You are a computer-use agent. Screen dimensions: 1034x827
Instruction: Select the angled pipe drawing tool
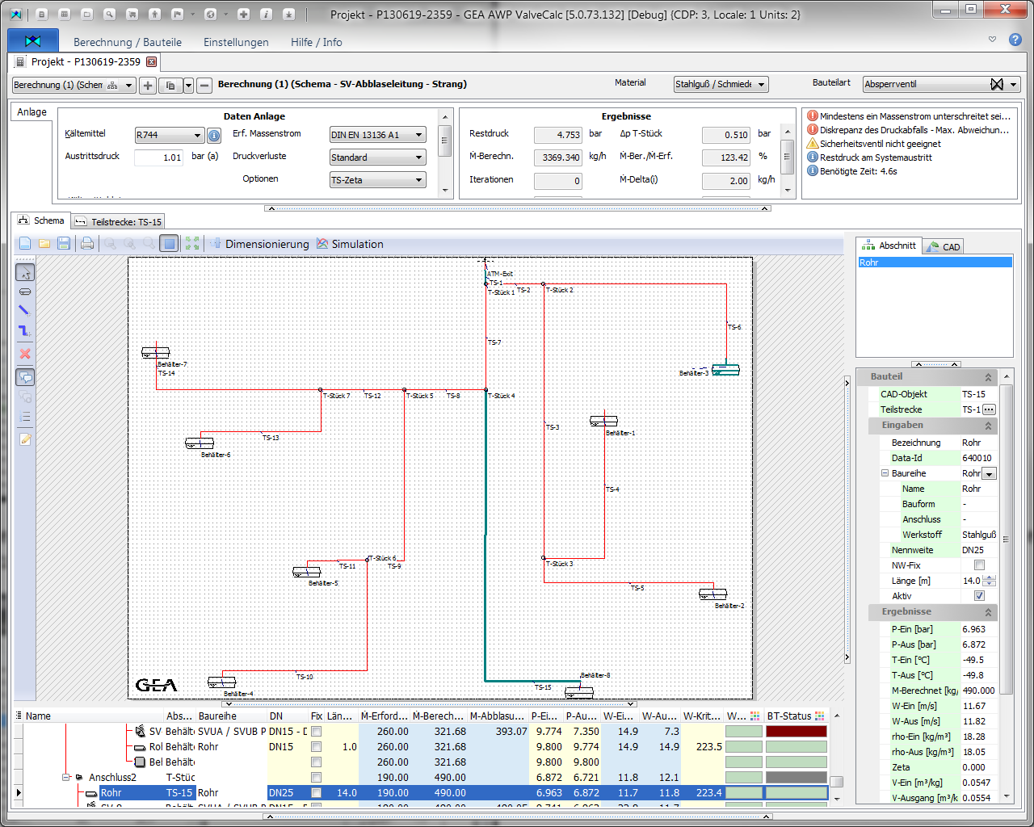coord(25,331)
